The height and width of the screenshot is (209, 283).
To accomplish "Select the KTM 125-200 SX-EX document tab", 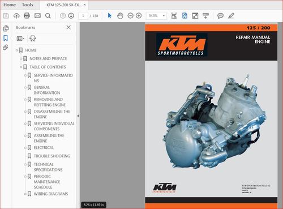I will [x=64, y=5].
